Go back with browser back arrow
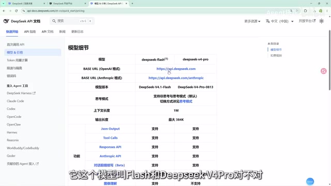The width and height of the screenshot is (331, 186). click(x=4, y=11)
